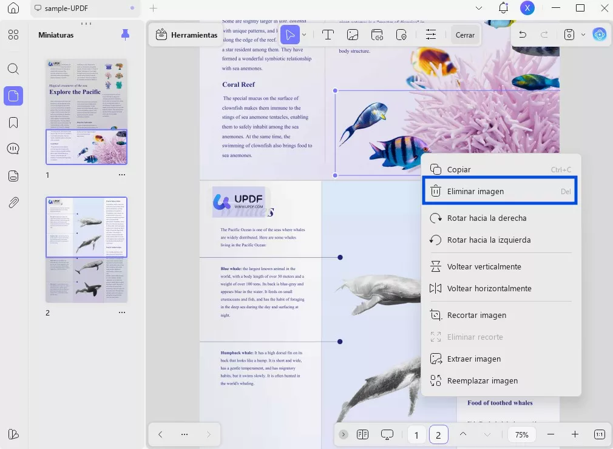The width and height of the screenshot is (613, 449).
Task: Open the Bookmarks panel icon
Action: pyautogui.click(x=13, y=123)
